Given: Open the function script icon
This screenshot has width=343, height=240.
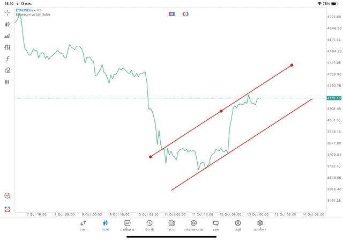Looking at the screenshot, I should coord(8,59).
